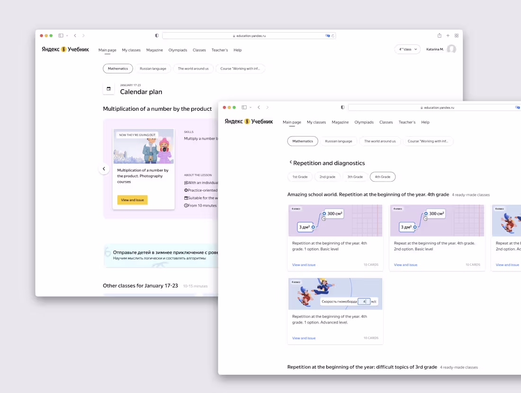Open the Olympiads section
The width and height of the screenshot is (521, 393).
pos(364,122)
